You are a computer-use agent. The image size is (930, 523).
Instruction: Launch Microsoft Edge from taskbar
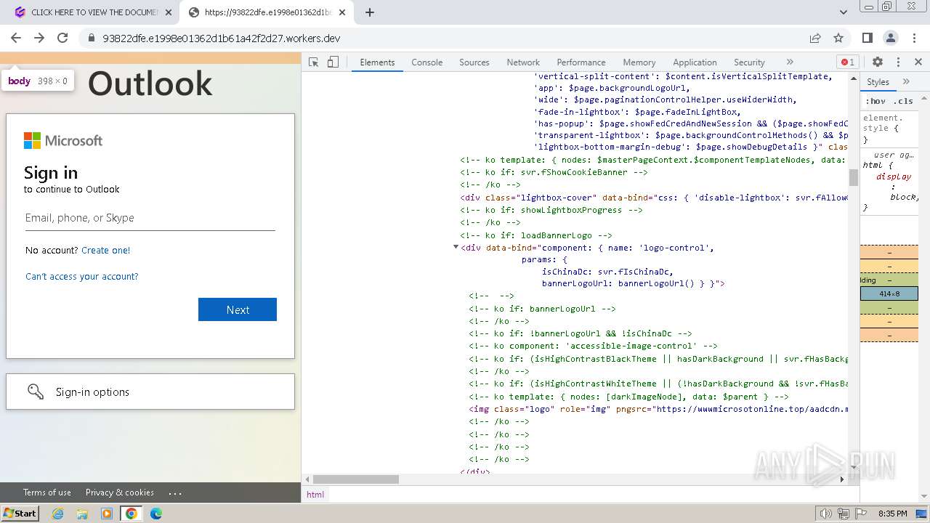(x=156, y=514)
